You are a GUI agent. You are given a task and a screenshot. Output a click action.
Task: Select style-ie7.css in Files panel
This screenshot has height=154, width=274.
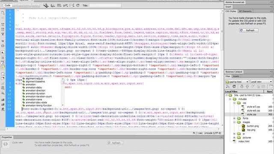(253, 107)
